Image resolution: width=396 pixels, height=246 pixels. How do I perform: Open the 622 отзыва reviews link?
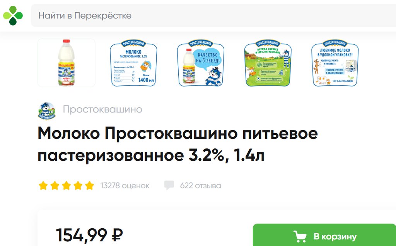[201, 186]
